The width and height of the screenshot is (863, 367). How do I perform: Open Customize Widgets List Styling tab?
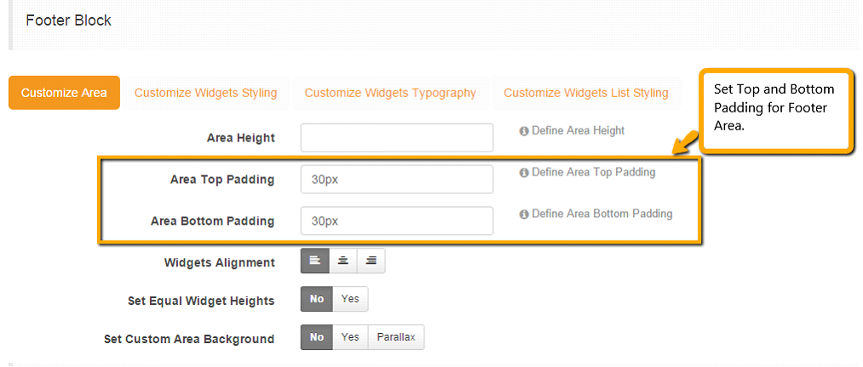pyautogui.click(x=586, y=93)
